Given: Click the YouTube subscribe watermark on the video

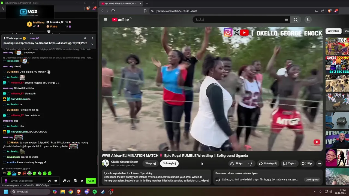Looking at the screenshot, I should (x=317, y=142).
